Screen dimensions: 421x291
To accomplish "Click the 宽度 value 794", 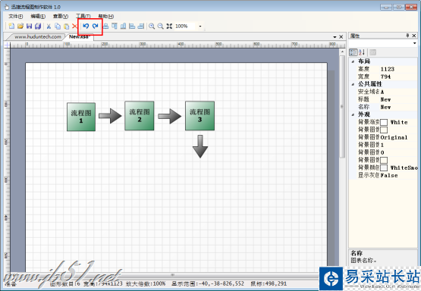I will coord(385,77).
